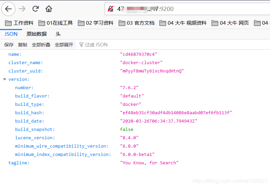Click the value "mPyyFBmWTy6ixcNvqdHtnQ"
Viewport: 270px width, 187px height.
click(x=152, y=71)
